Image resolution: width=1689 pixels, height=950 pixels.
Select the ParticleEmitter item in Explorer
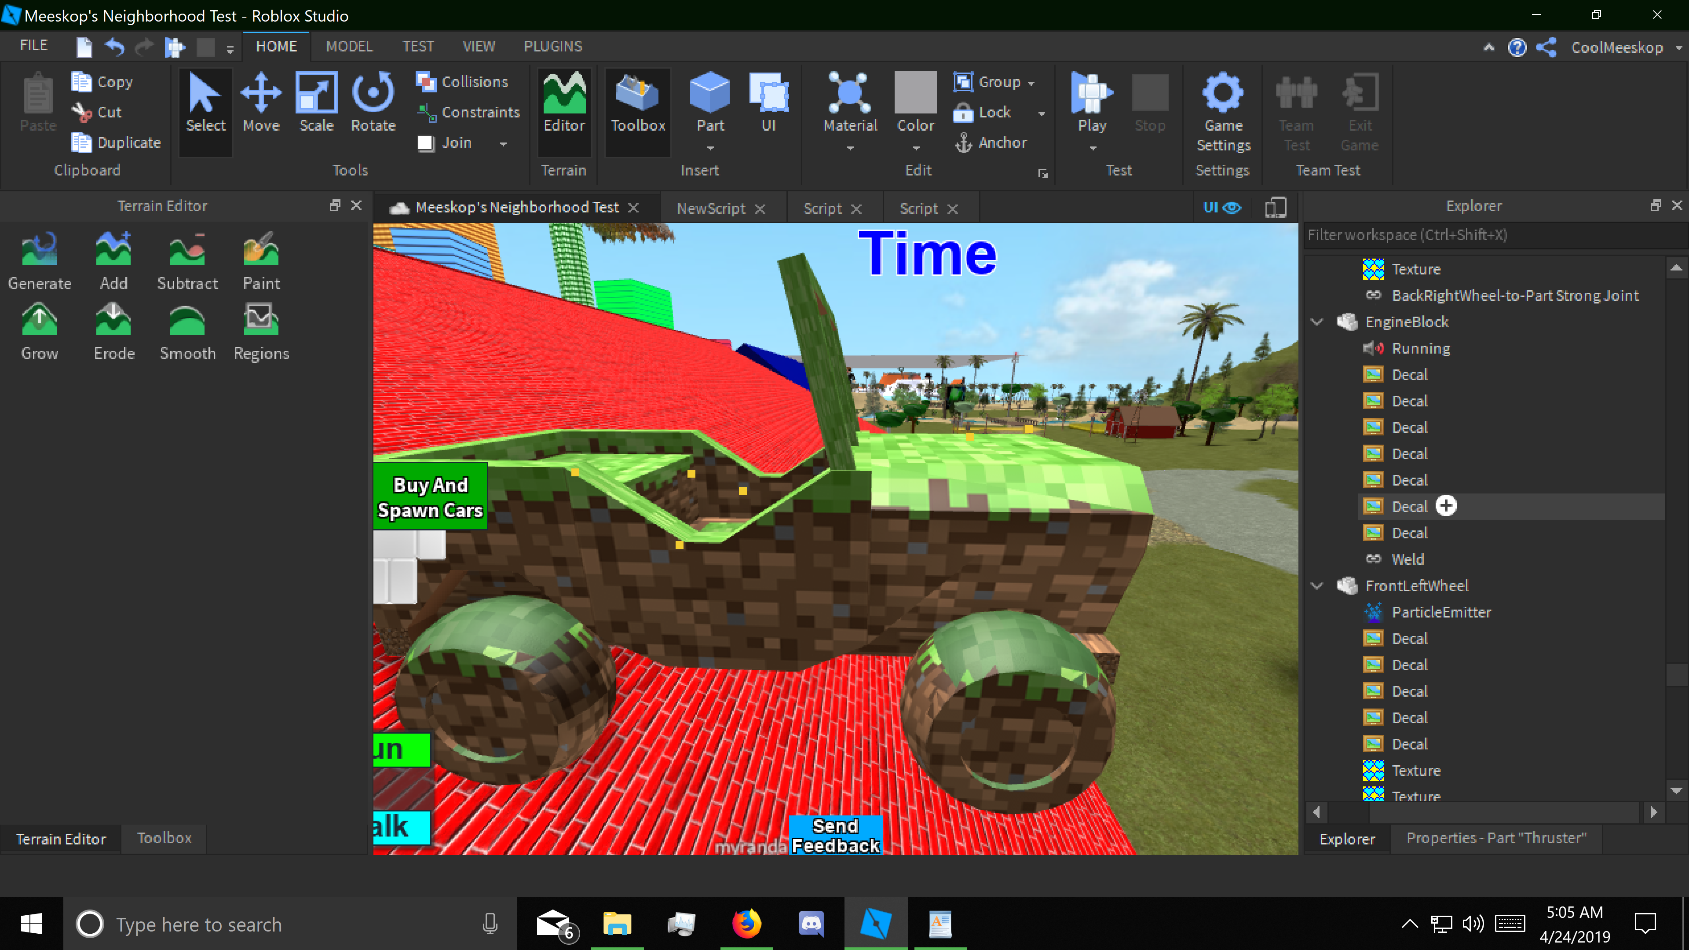[1440, 612]
